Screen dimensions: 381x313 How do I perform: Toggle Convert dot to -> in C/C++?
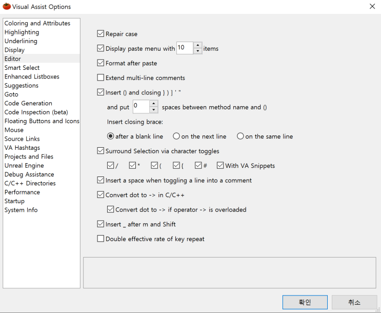(x=101, y=195)
